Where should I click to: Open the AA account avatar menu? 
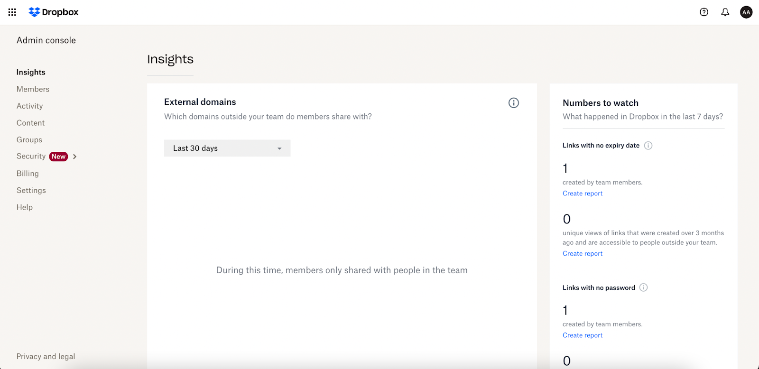746,12
